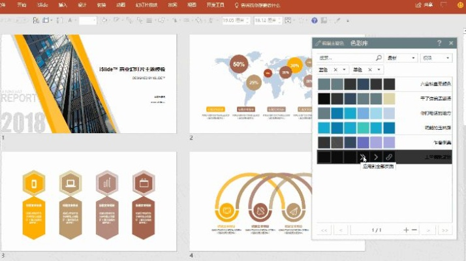Remove the 单色 filter tag with its X

[369, 70]
